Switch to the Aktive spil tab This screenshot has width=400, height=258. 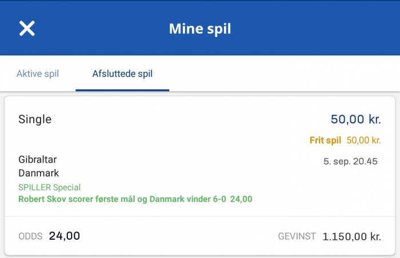tap(38, 74)
